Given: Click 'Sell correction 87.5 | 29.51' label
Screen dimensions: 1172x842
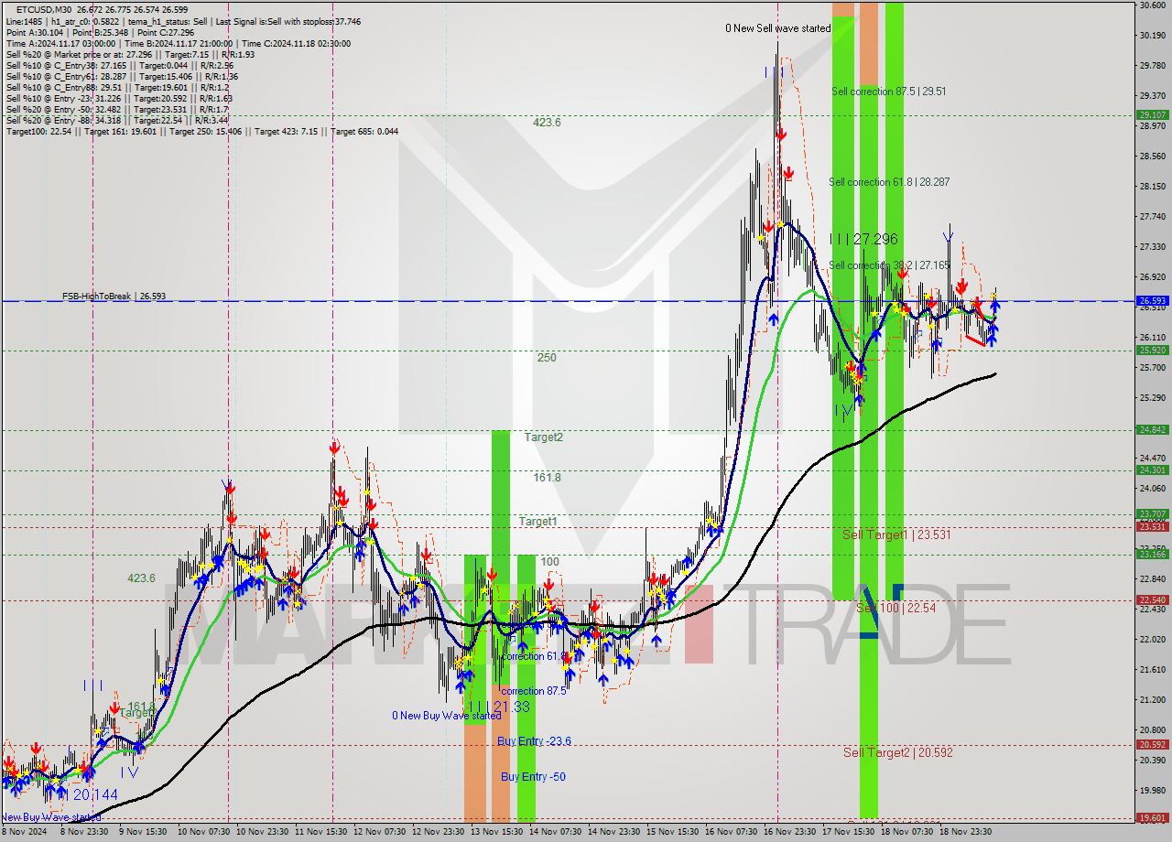Looking at the screenshot, I should coord(888,92).
